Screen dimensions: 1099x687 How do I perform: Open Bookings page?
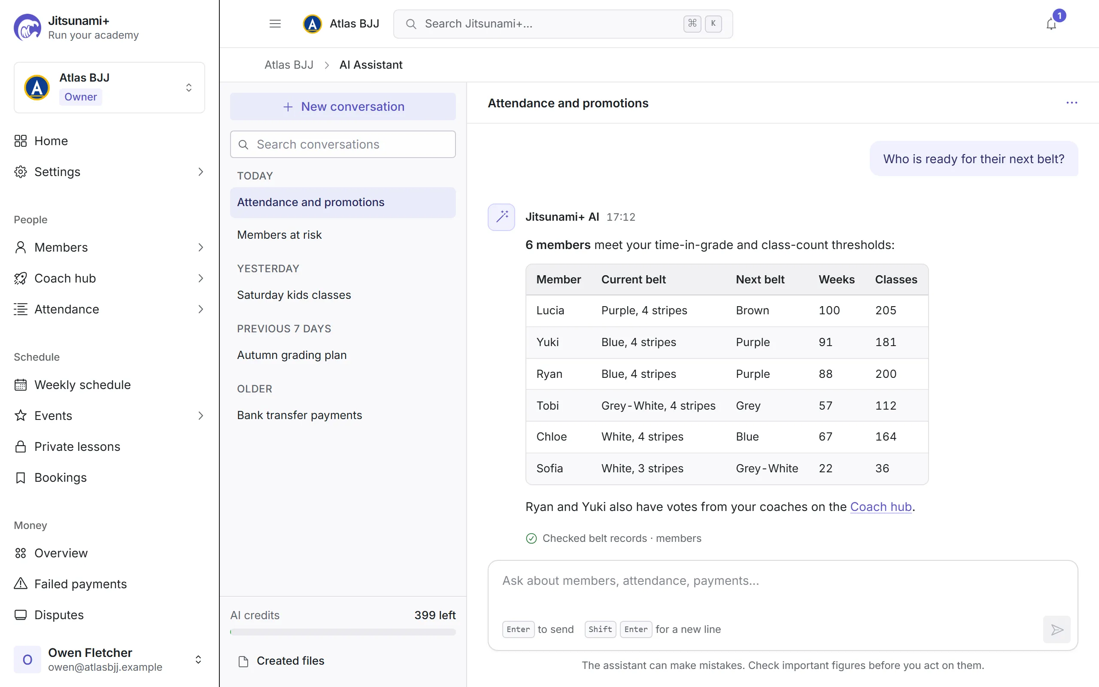click(x=109, y=477)
